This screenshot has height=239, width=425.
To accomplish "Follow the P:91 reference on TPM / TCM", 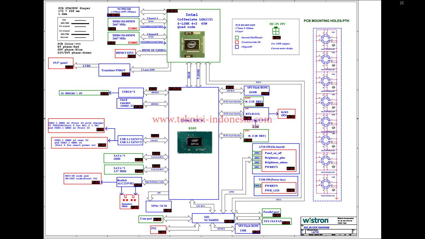I will click(x=167, y=210).
